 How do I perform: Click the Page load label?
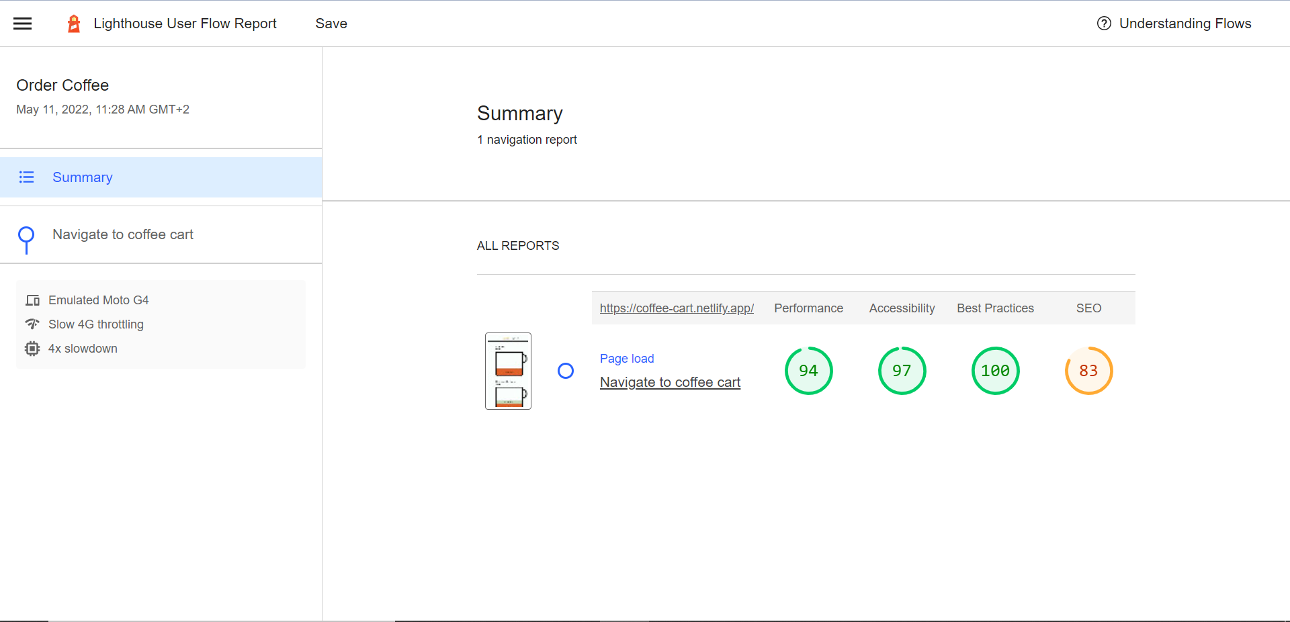[627, 359]
